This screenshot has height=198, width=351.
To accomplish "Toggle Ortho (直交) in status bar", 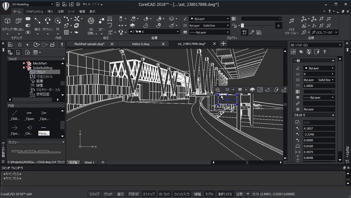I will [120, 194].
